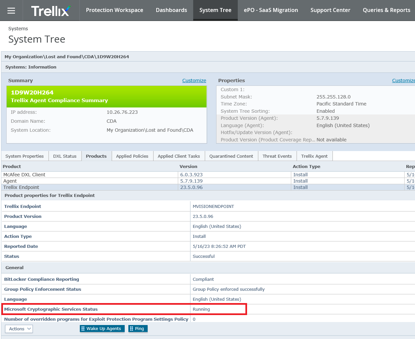Click Product column header
Viewport: 415px width, 339px height.
[12, 166]
